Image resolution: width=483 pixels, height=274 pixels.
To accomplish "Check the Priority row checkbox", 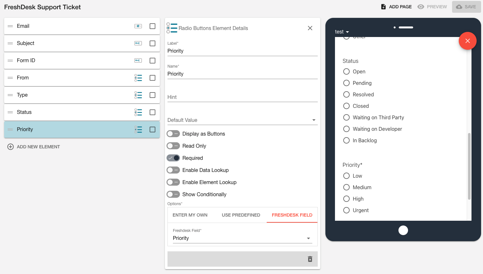I will pyautogui.click(x=152, y=130).
